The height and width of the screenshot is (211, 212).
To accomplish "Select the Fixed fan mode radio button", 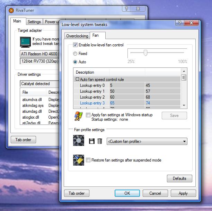I will click(75, 54).
